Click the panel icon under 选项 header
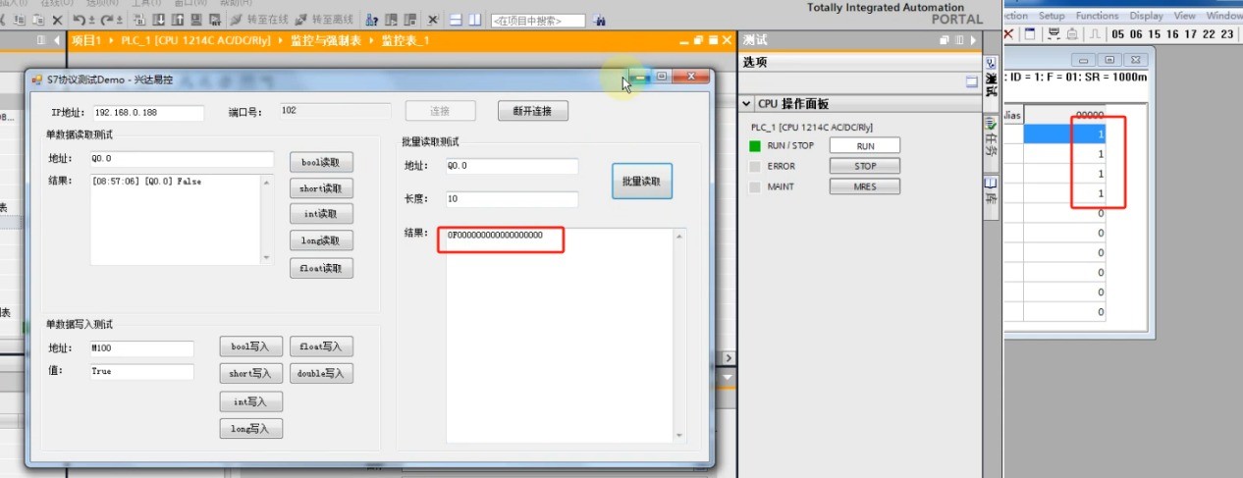 pos(971,82)
